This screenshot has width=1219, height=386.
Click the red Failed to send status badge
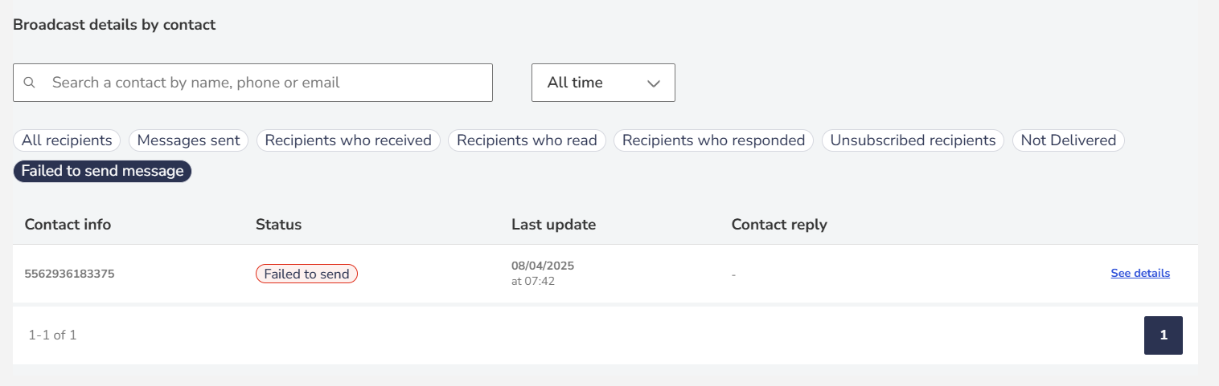[x=306, y=274]
